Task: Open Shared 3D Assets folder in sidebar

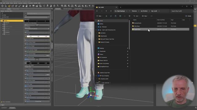Action: [x=104, y=42]
